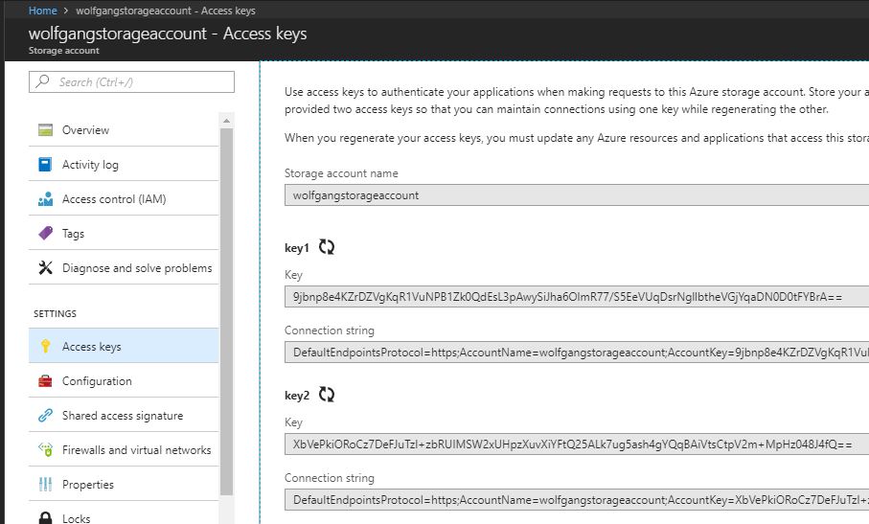
Task: Click the 'Key' label under key2
Action: click(293, 422)
